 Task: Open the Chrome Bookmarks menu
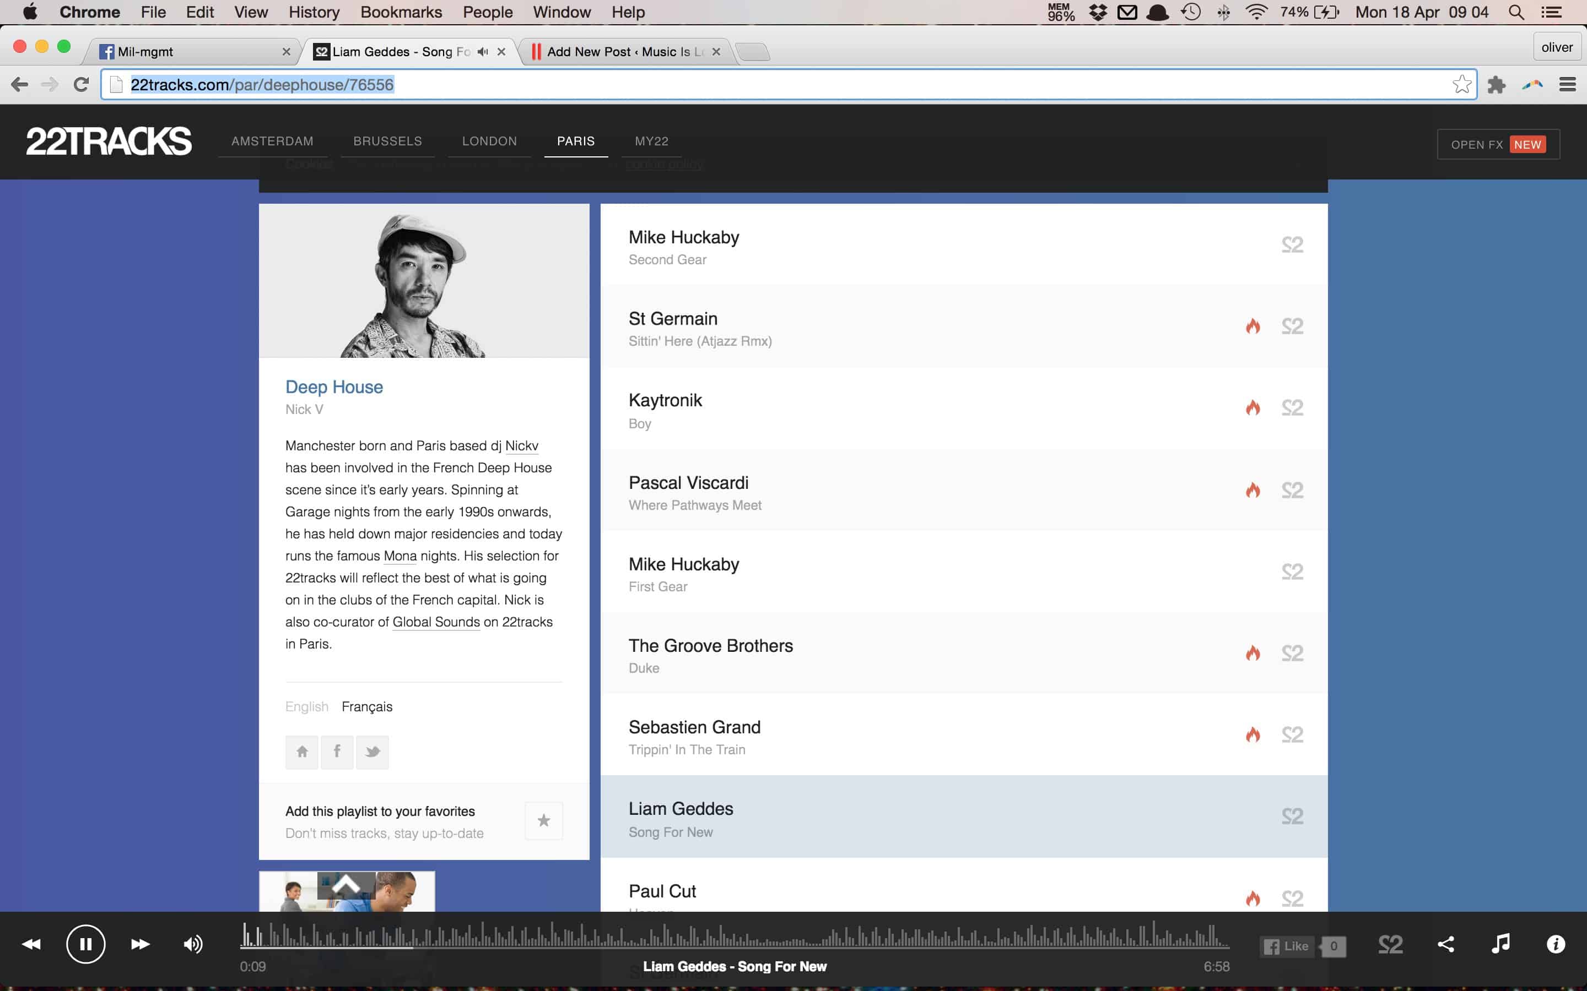coord(401,12)
